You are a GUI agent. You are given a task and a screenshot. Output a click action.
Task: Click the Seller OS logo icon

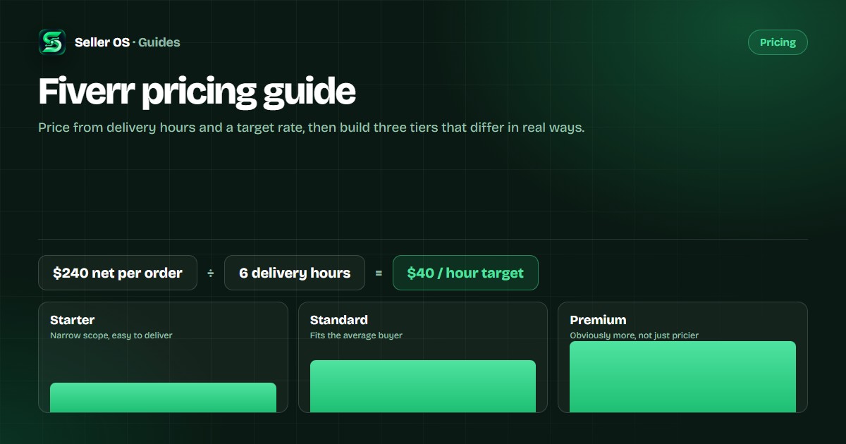52,42
